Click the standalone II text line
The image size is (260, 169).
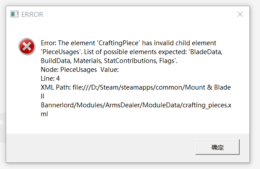click(x=42, y=96)
